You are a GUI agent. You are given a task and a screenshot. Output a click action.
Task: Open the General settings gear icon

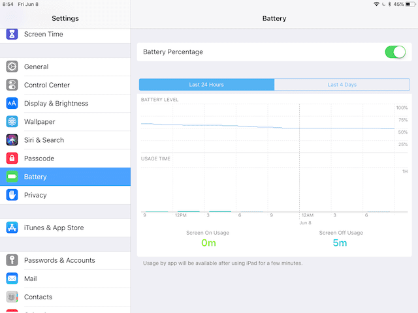(x=12, y=67)
